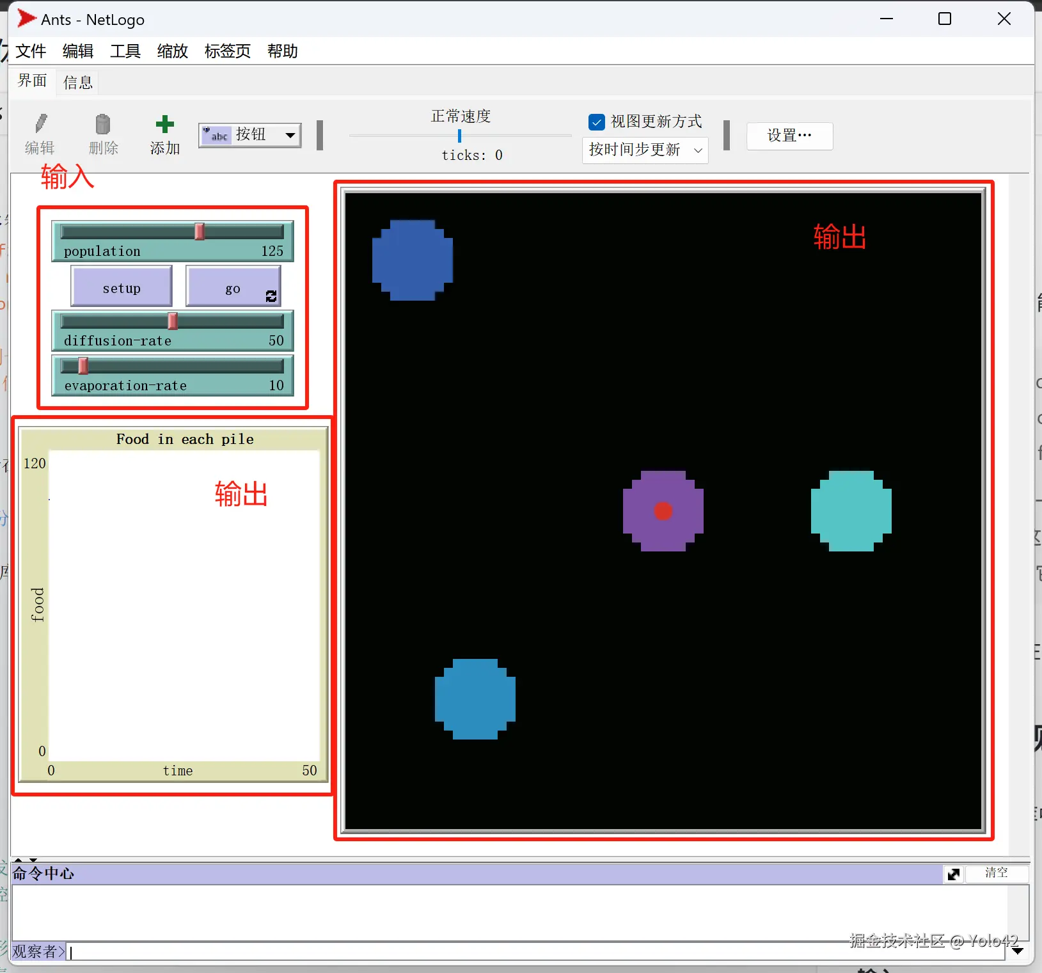Open the 缩放 menu

pyautogui.click(x=173, y=51)
